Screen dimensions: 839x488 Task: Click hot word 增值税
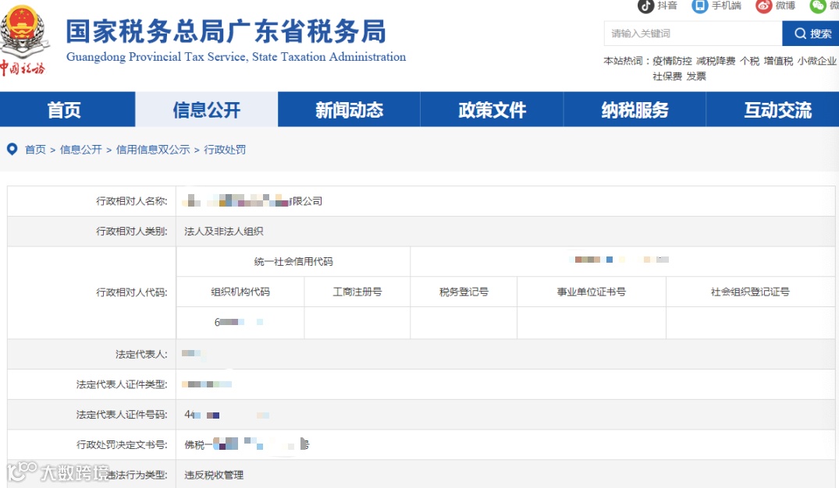(x=778, y=61)
